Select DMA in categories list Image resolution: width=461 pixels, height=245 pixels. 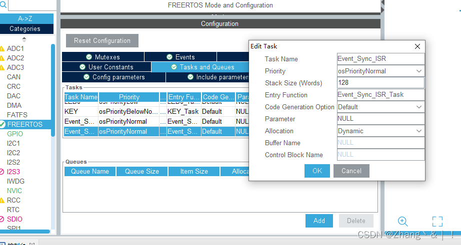14,105
